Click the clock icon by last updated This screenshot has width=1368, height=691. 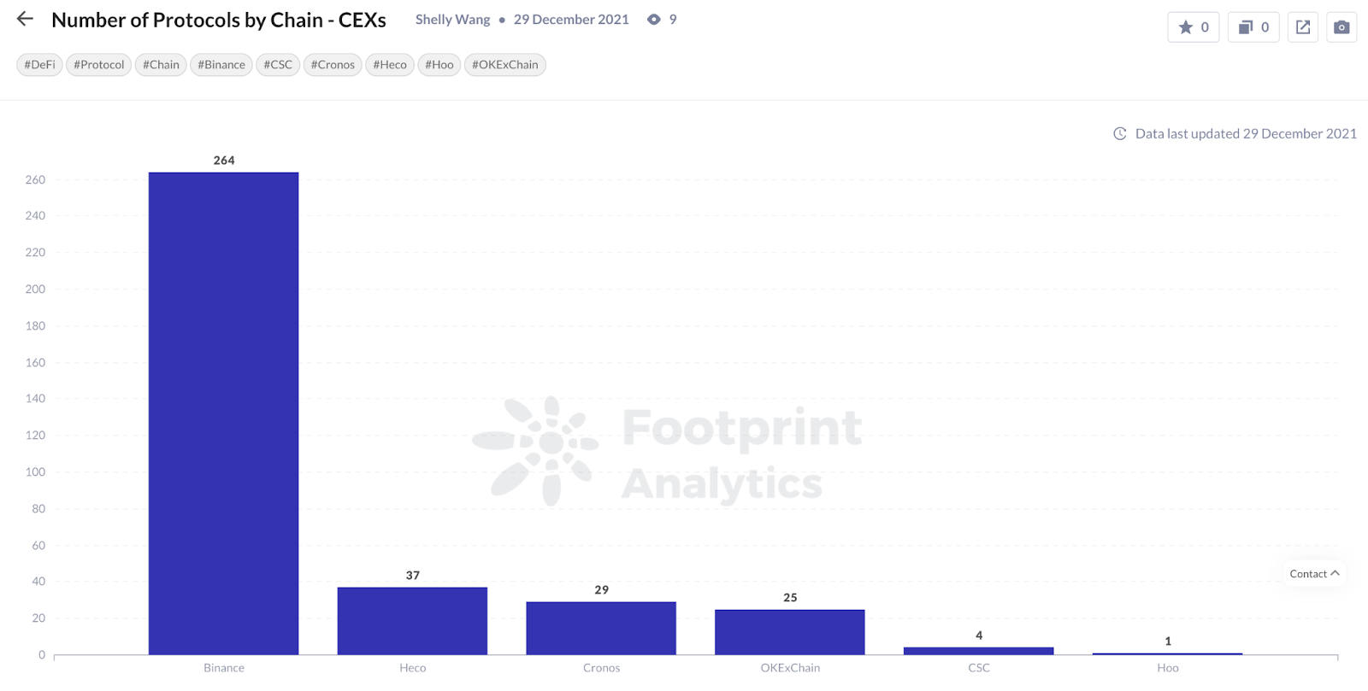coord(1120,134)
